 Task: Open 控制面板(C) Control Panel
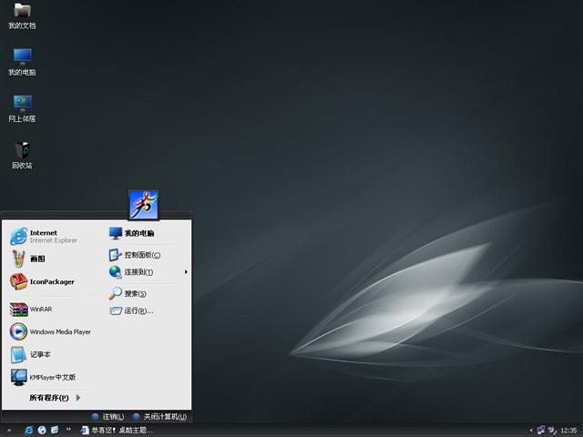tap(141, 255)
